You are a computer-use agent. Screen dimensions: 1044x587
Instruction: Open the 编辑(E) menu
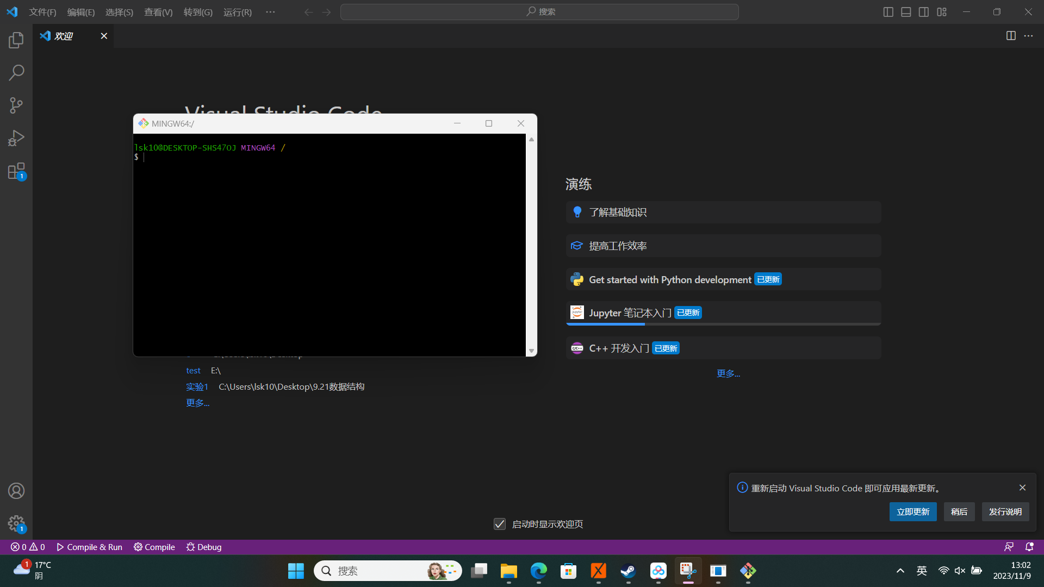click(81, 12)
